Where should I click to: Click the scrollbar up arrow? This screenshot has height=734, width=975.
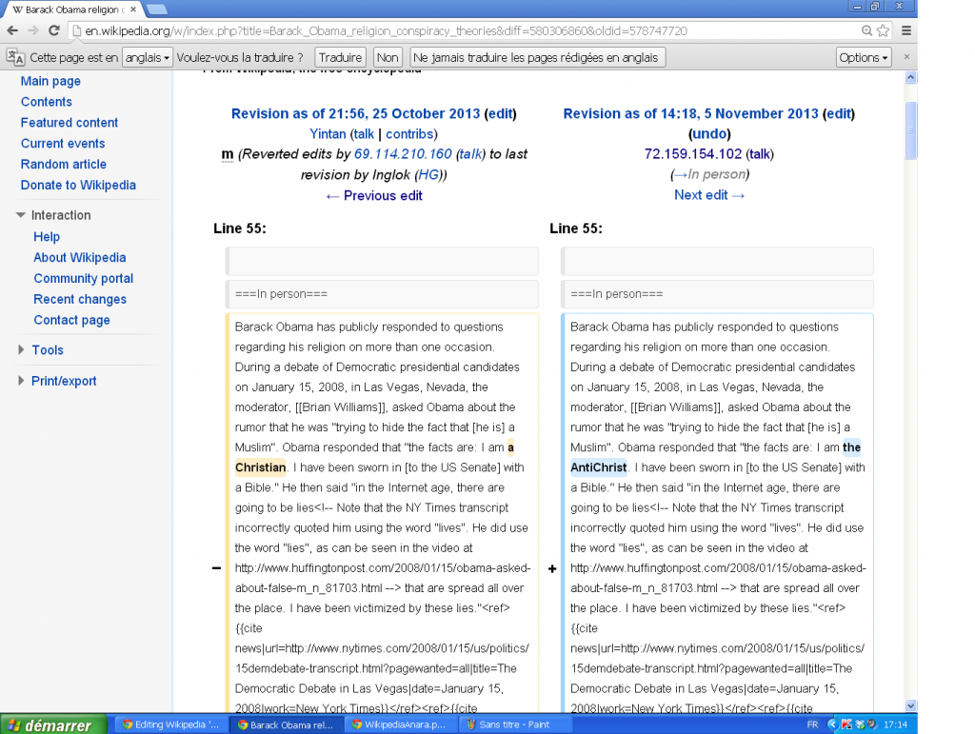[x=911, y=78]
